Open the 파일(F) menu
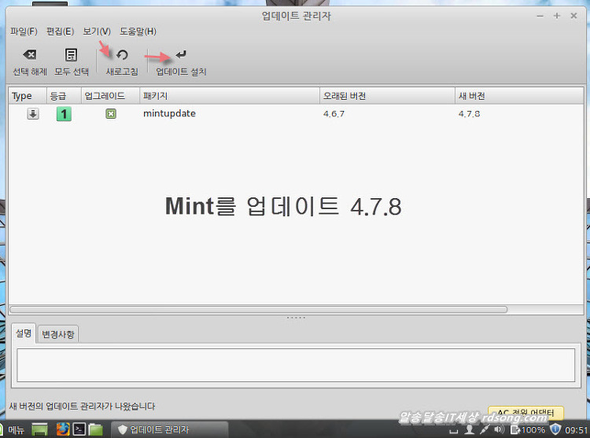Image resolution: width=590 pixels, height=438 pixels. (x=24, y=31)
